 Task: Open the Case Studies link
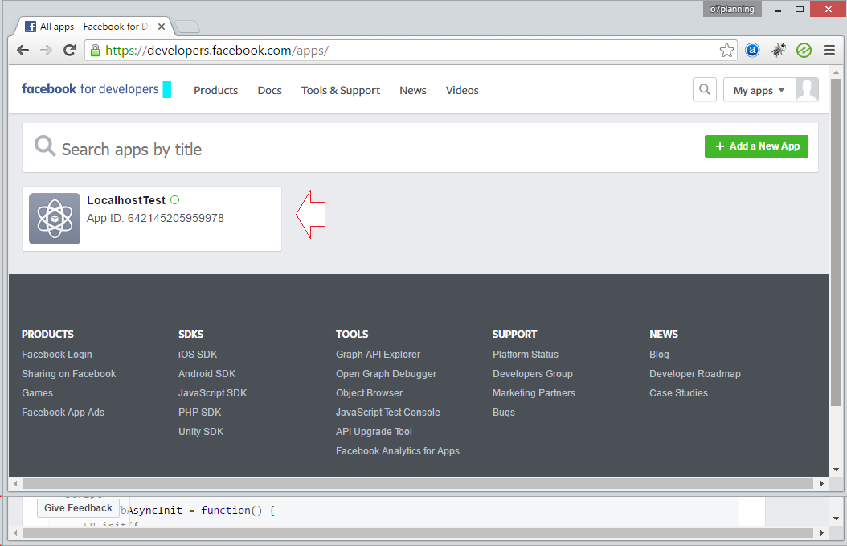coord(678,393)
